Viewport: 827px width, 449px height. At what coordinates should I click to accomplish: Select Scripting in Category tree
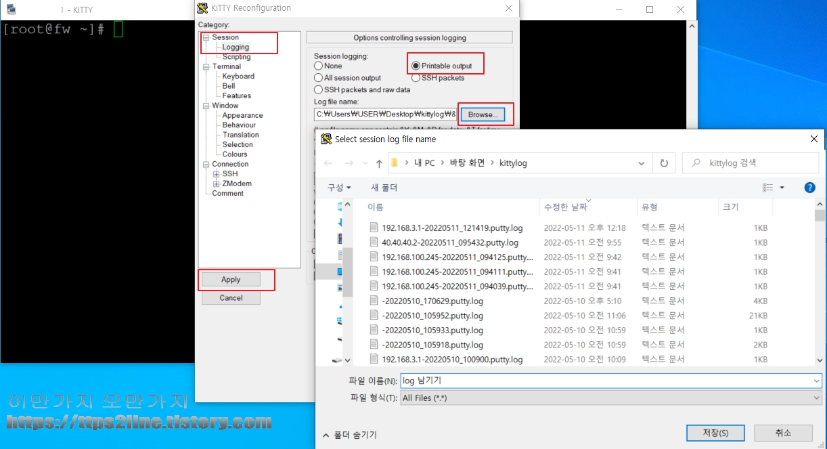click(x=236, y=57)
